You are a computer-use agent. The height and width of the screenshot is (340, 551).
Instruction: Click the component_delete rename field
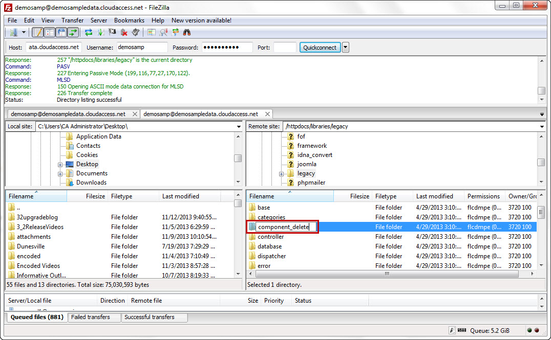(x=286, y=227)
